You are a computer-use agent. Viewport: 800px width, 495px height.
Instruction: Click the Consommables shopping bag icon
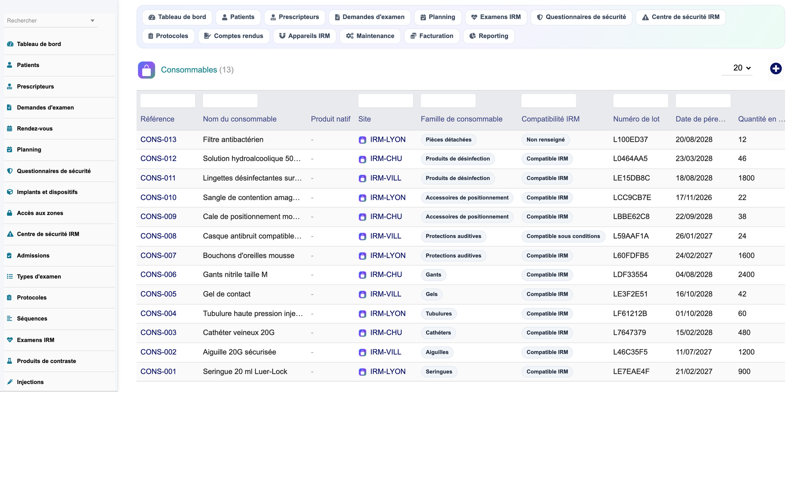[x=146, y=70]
